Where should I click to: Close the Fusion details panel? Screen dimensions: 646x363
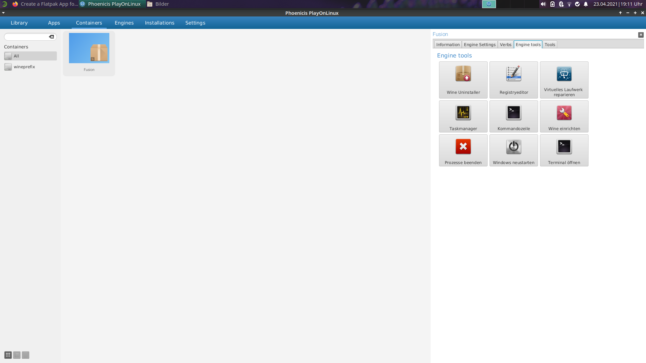click(641, 35)
